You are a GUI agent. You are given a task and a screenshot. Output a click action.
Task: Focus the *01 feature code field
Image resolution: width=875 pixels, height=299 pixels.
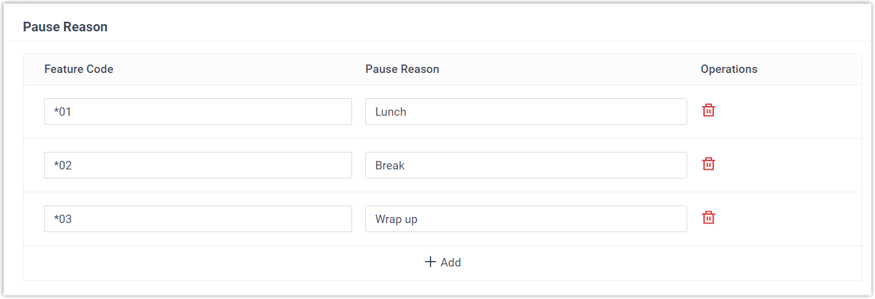point(197,112)
